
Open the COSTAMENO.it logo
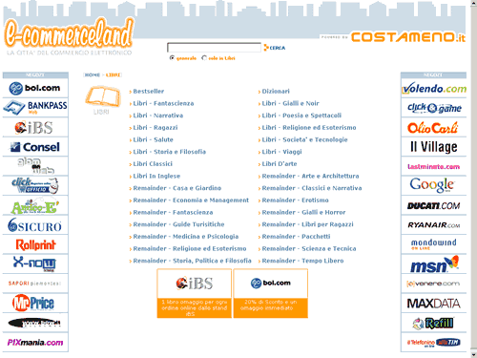click(x=408, y=37)
